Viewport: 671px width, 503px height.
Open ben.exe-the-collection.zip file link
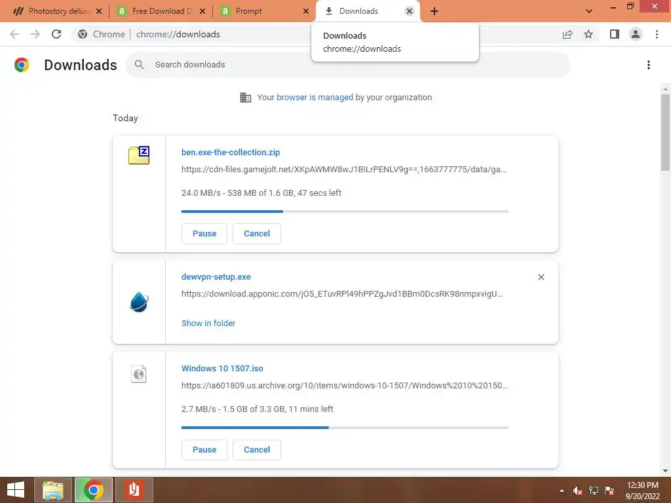231,152
